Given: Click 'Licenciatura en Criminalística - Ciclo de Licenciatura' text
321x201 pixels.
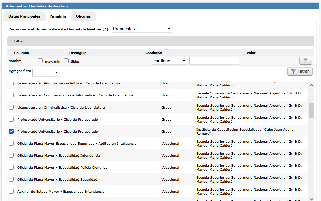Looking at the screenshot, I should click(61, 108).
